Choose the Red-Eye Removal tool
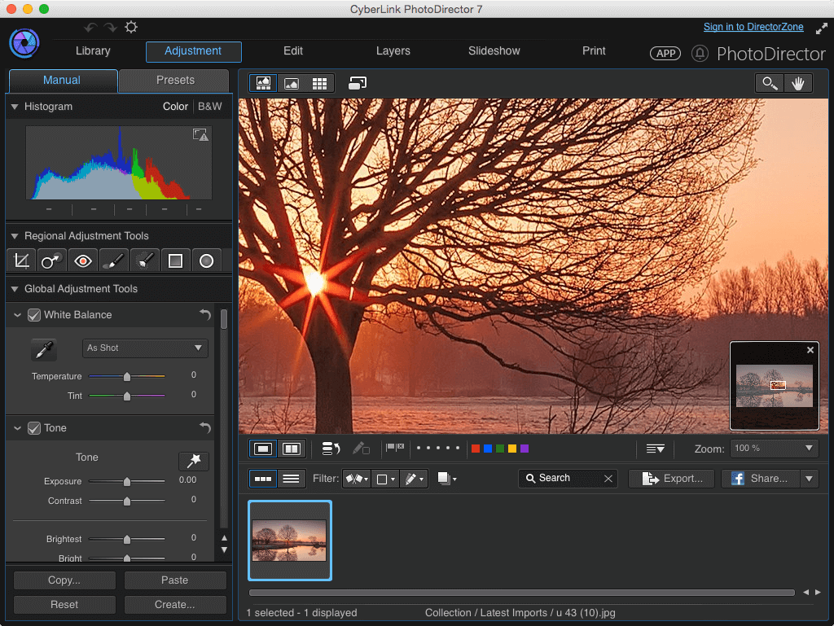Image resolution: width=834 pixels, height=626 pixels. click(82, 261)
